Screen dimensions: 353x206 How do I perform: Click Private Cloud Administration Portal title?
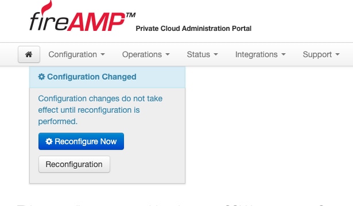[193, 29]
